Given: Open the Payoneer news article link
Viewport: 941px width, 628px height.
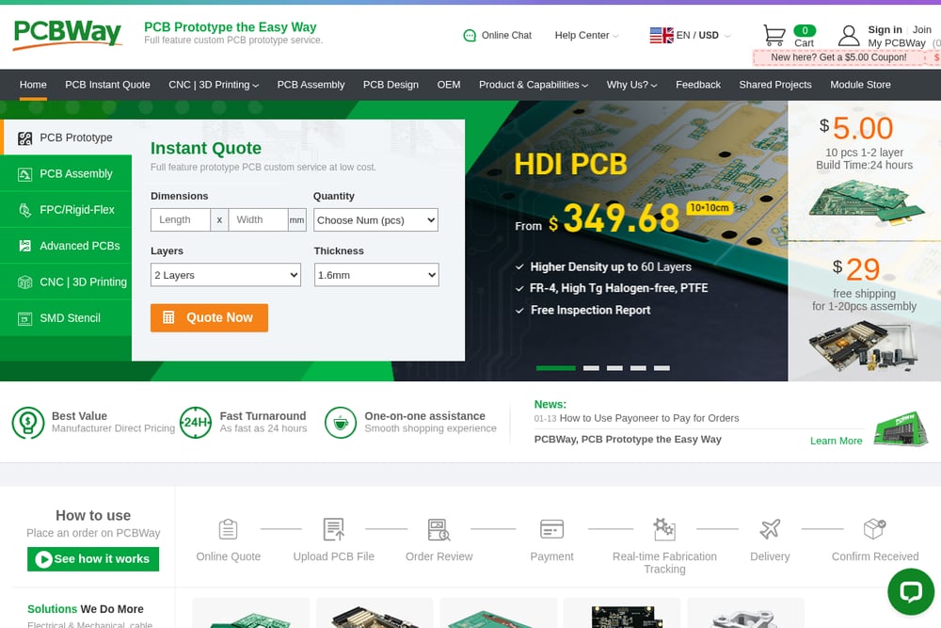Looking at the screenshot, I should [x=648, y=418].
